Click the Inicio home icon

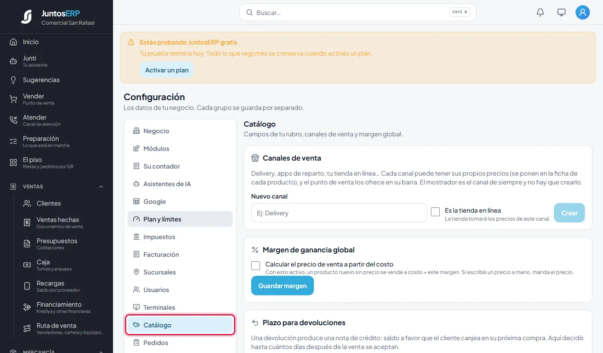point(13,42)
